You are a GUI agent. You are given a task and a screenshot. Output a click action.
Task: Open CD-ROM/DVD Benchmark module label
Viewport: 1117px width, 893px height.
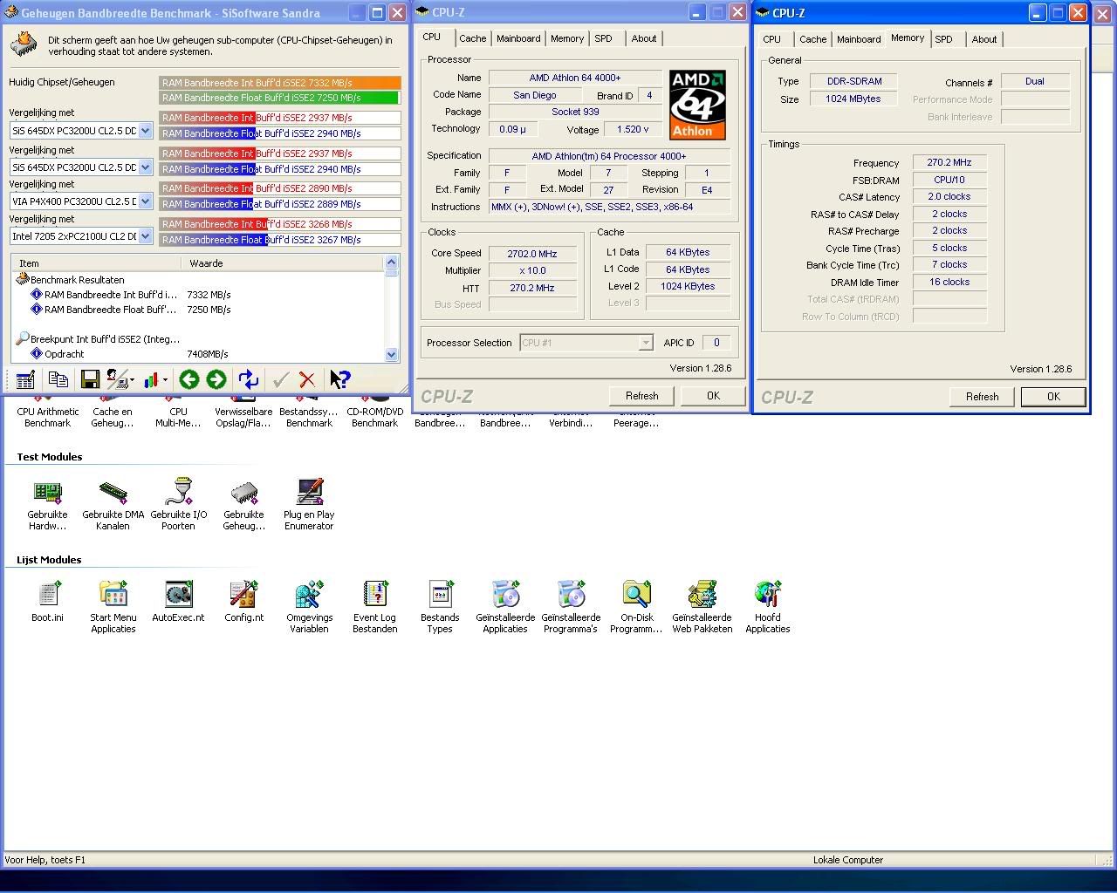(374, 418)
